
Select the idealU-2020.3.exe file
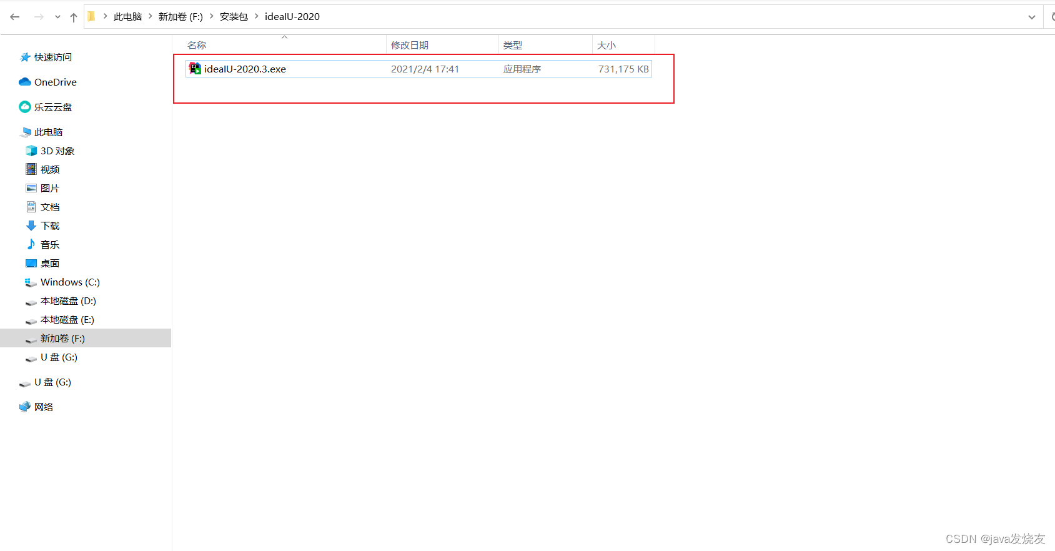coord(419,69)
